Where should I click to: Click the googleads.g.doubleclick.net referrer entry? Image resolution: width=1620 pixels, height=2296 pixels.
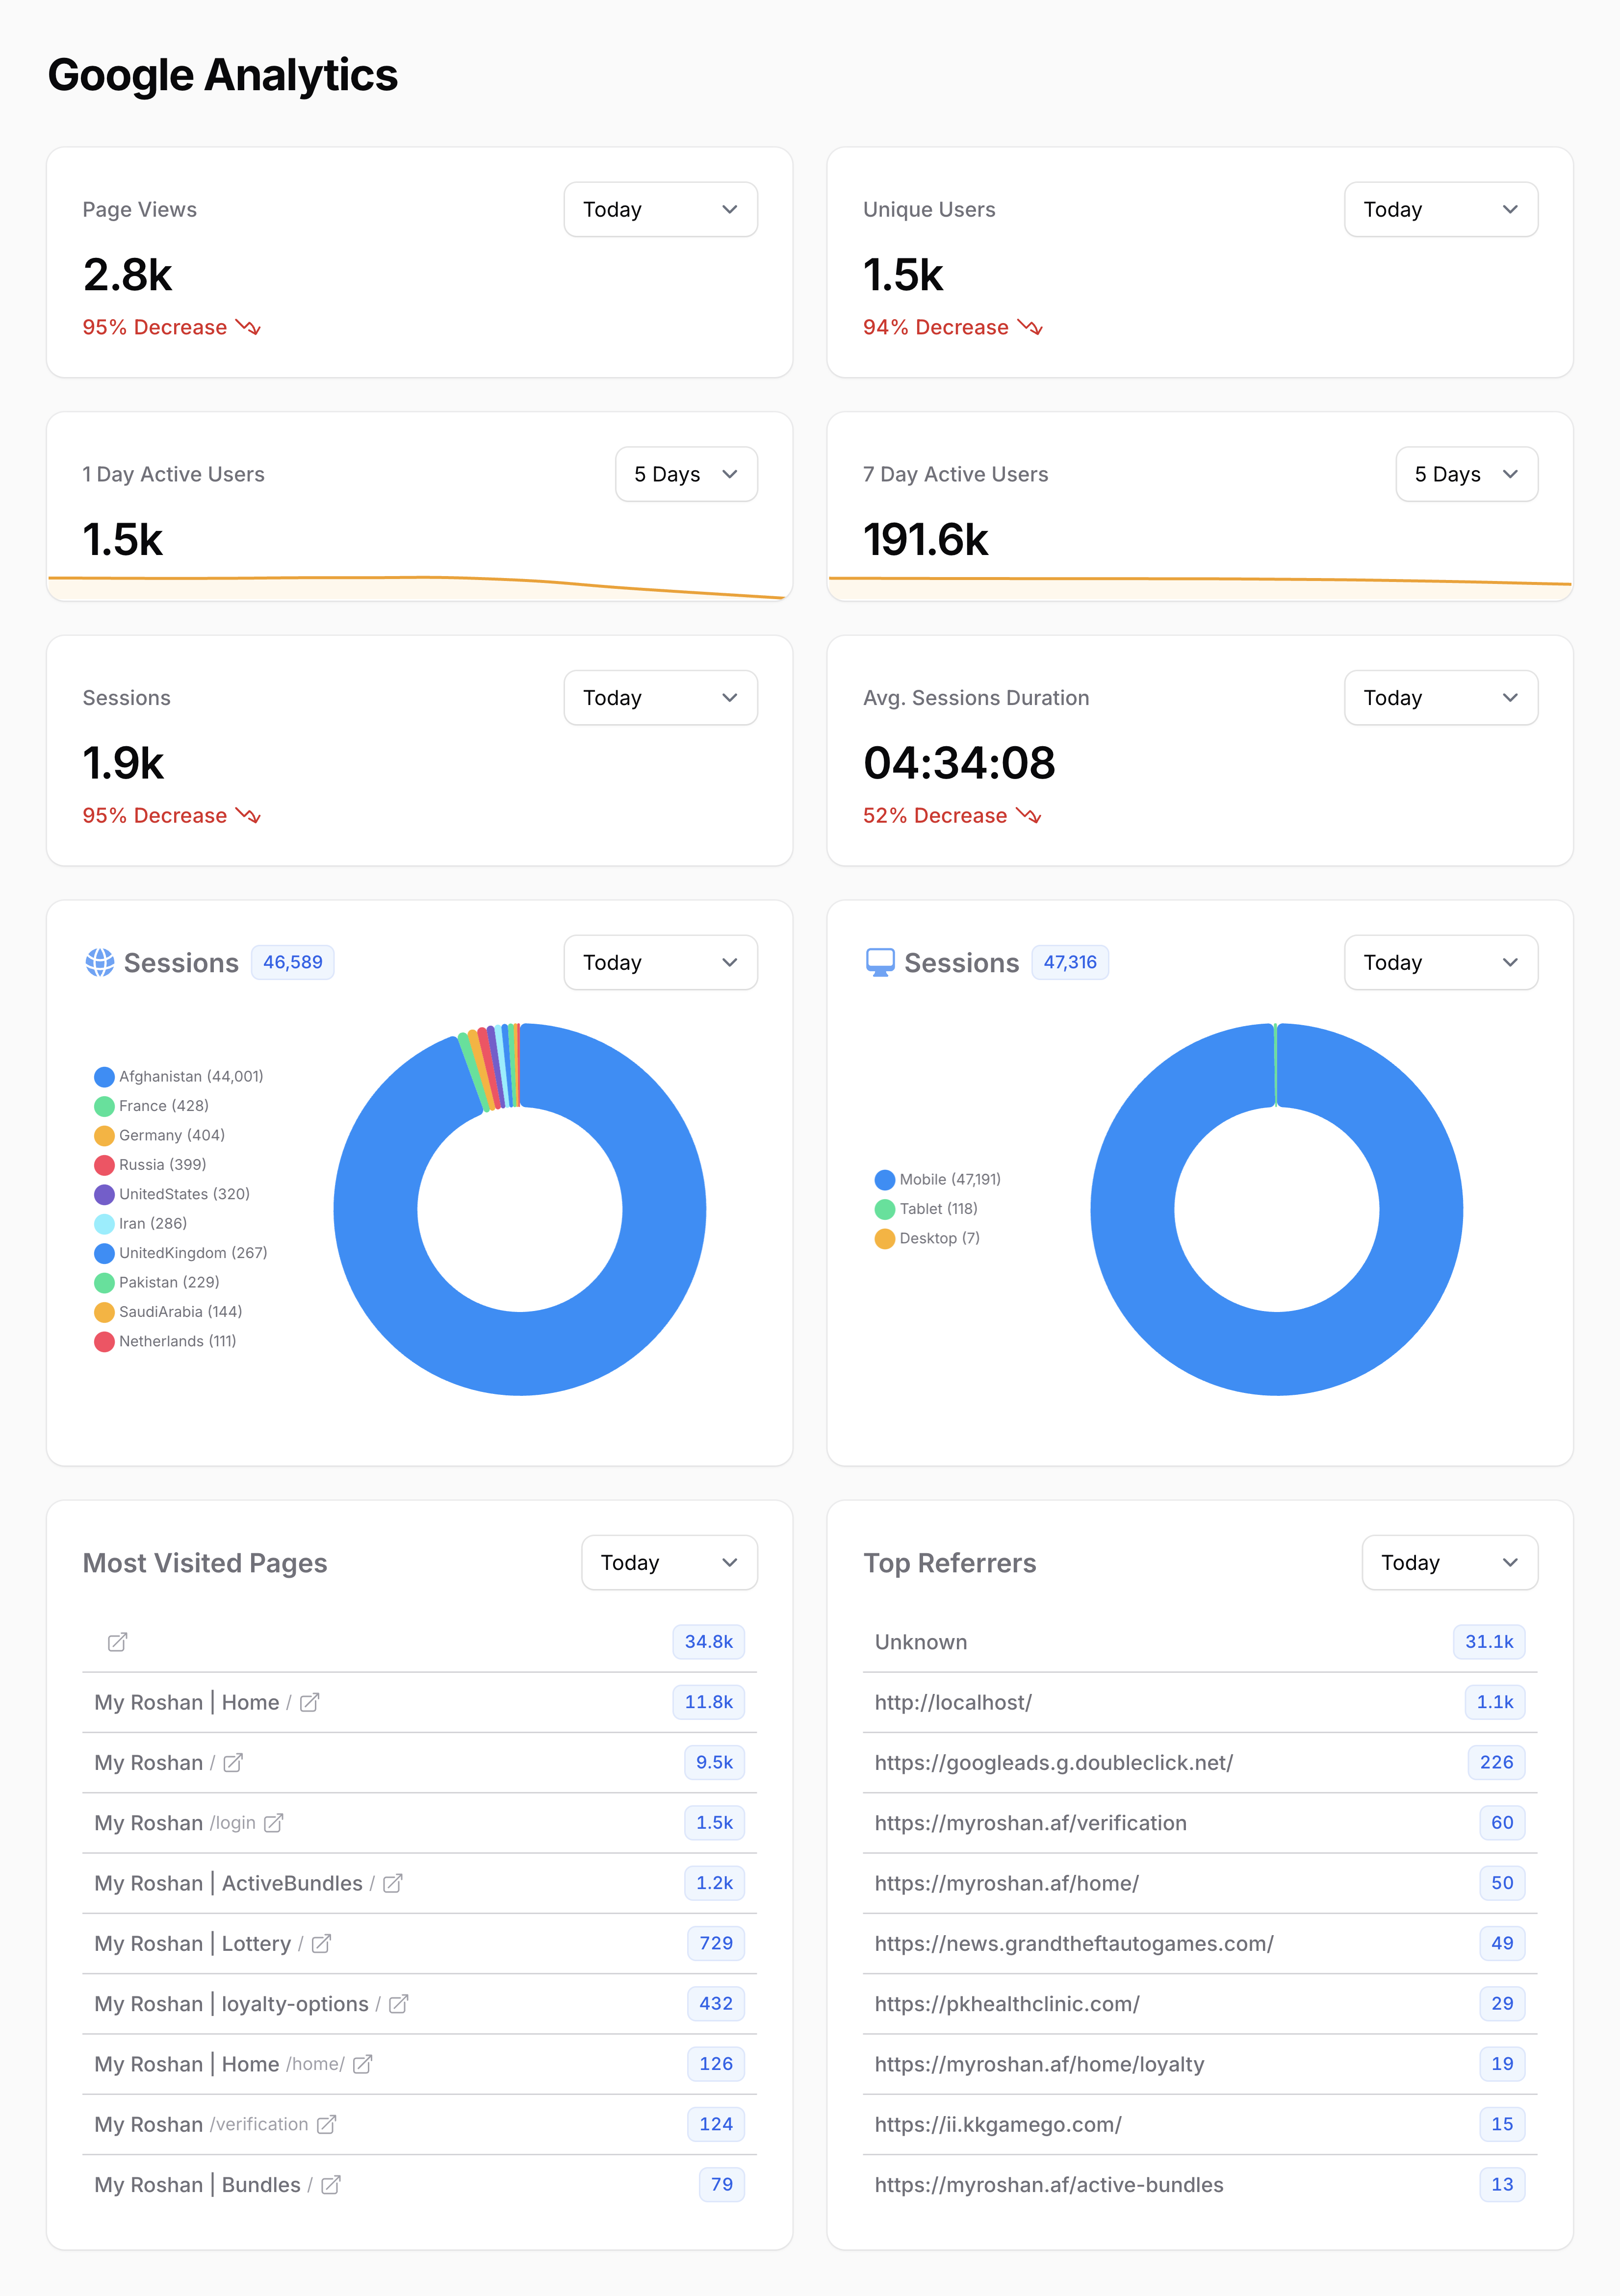(x=1053, y=1763)
